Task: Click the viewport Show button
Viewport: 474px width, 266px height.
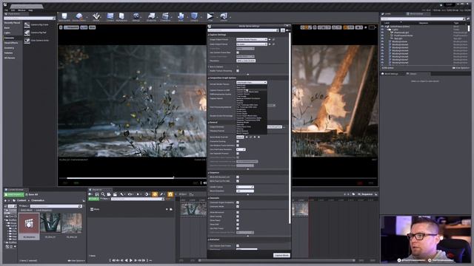Action: [x=92, y=27]
